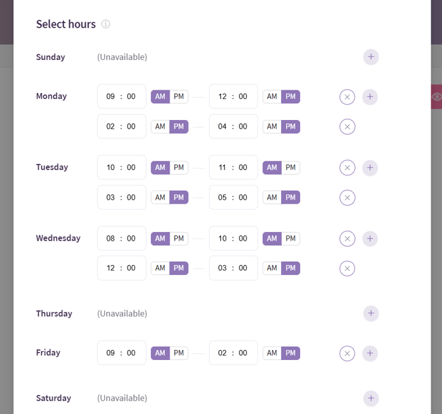Edit Monday's 09:00 start time field
This screenshot has width=442, height=414.
(x=121, y=97)
